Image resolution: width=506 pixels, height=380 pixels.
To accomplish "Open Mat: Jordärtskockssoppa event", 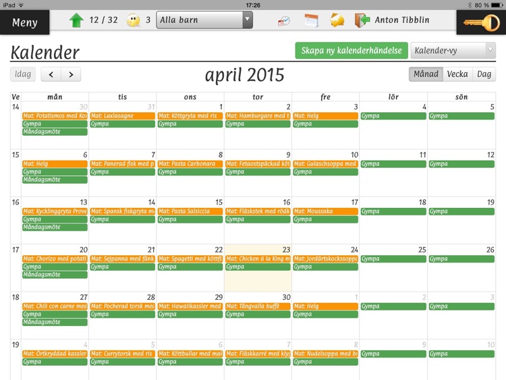I will click(x=326, y=259).
